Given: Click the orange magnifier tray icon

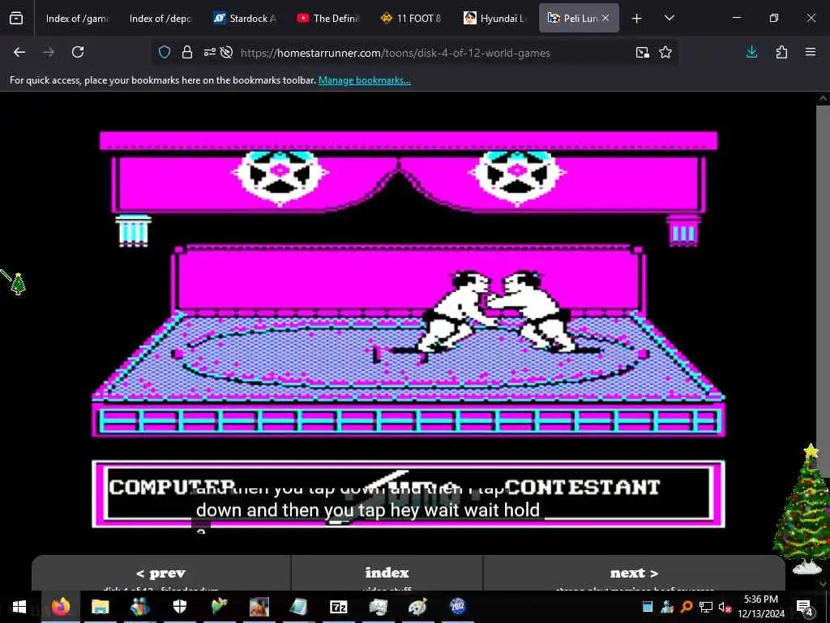Looking at the screenshot, I should click(687, 607).
